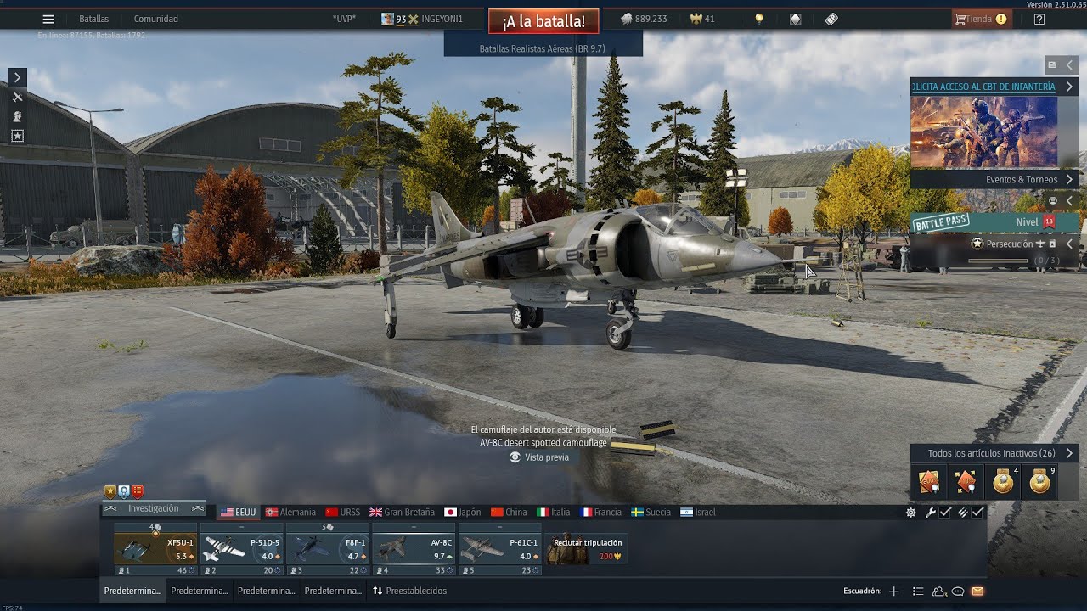Screen dimensions: 1087x611
Task: Select the P-61C-1 aircraft slot
Action: 499,549
